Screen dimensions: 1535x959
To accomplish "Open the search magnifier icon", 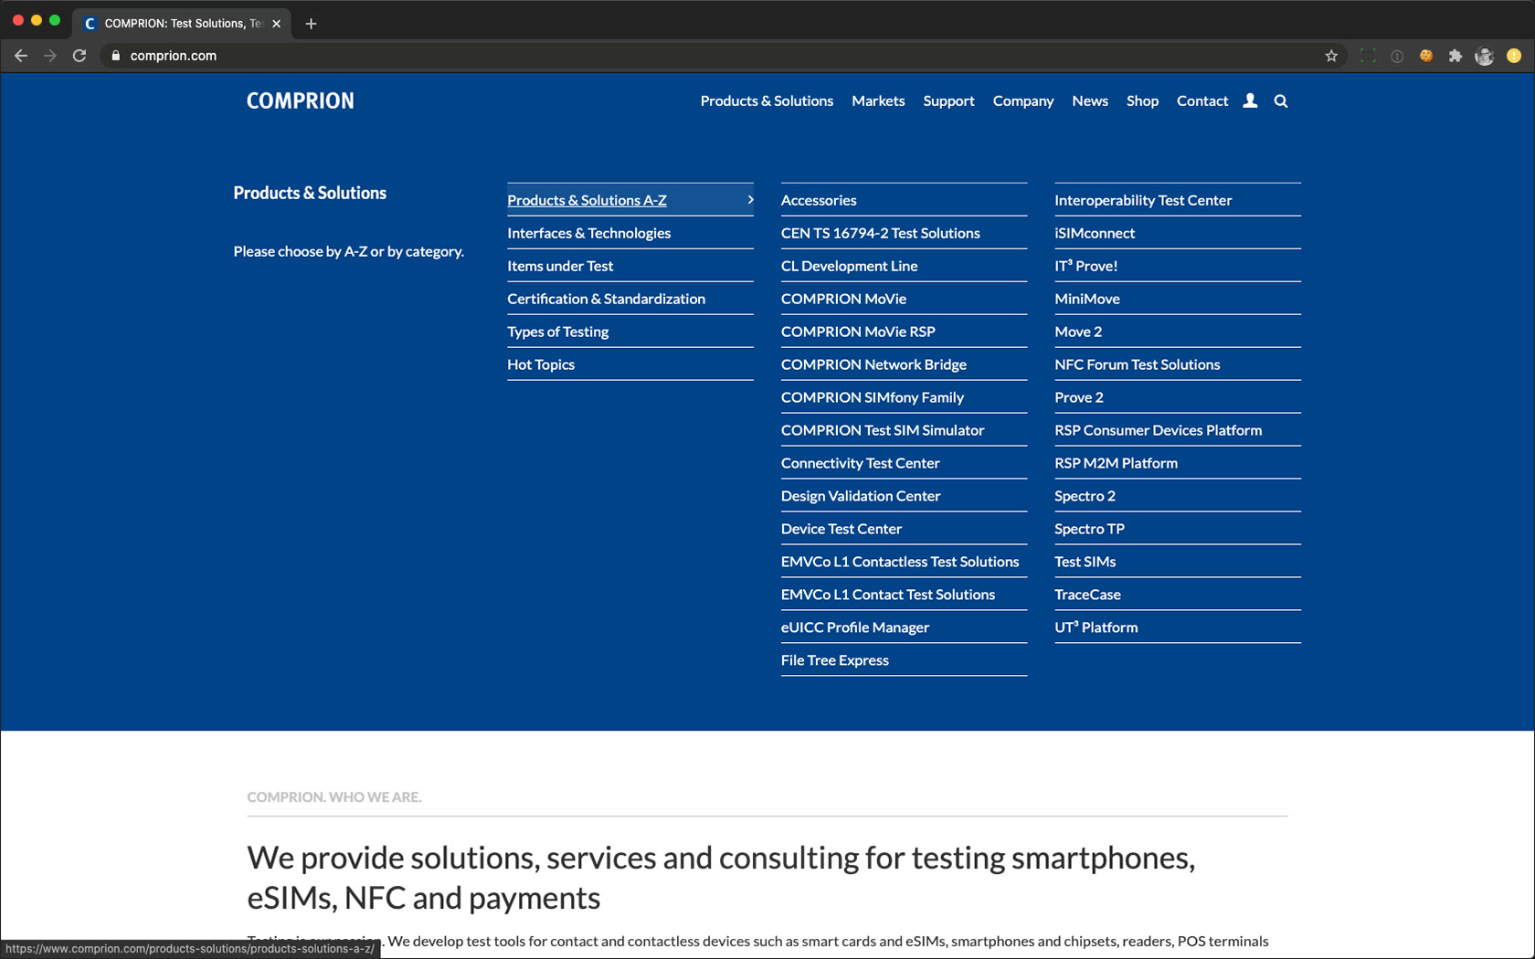I will click(1281, 101).
